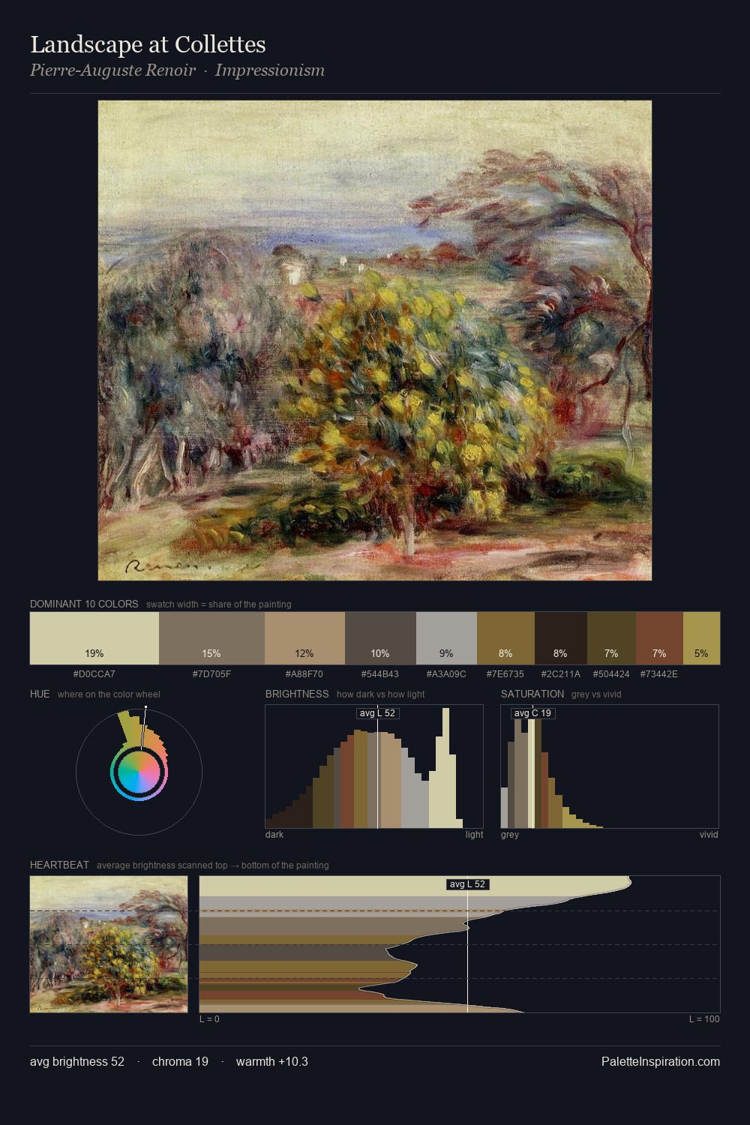Click the hue color wheel center
Screen dimensions: 750x1125
pos(139,772)
